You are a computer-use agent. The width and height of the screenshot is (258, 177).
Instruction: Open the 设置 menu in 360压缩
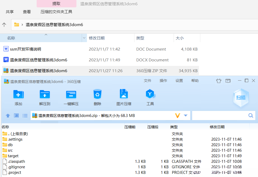(x=179, y=81)
